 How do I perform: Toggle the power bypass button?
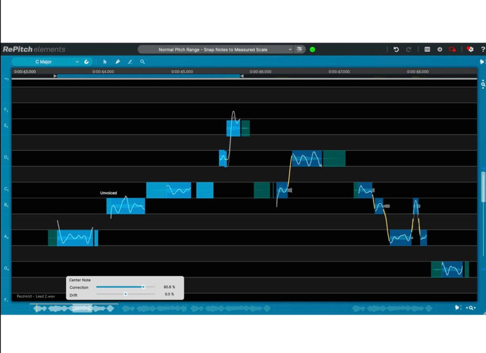click(440, 49)
